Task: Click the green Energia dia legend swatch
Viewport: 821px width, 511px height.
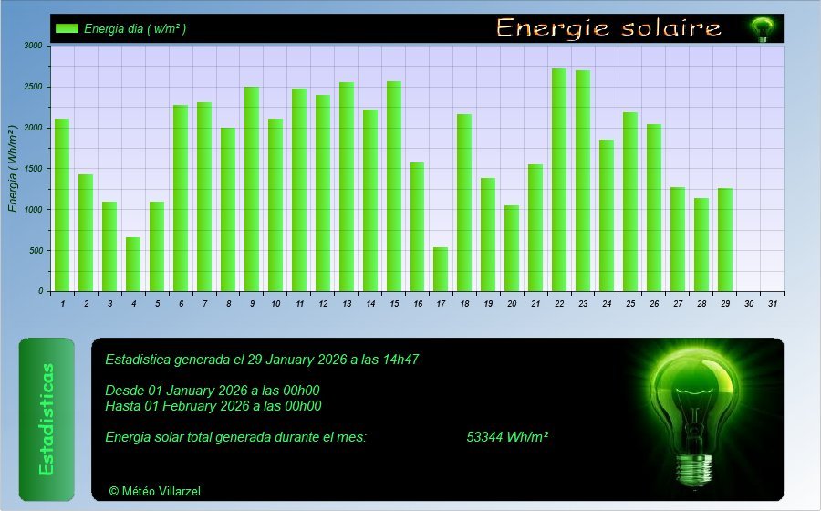Action: 67,28
